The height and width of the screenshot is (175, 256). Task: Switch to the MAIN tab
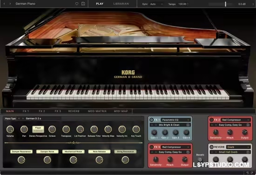click(10, 111)
